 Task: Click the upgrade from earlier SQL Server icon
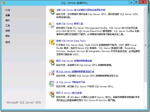point(52,84)
